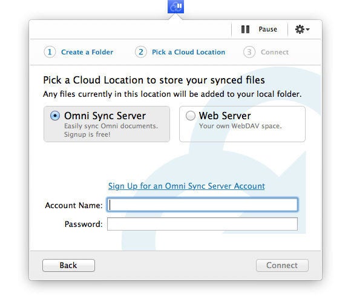Viewport: 351px width, 305px height.
Task: Click the step 2 circle icon
Action: click(141, 52)
